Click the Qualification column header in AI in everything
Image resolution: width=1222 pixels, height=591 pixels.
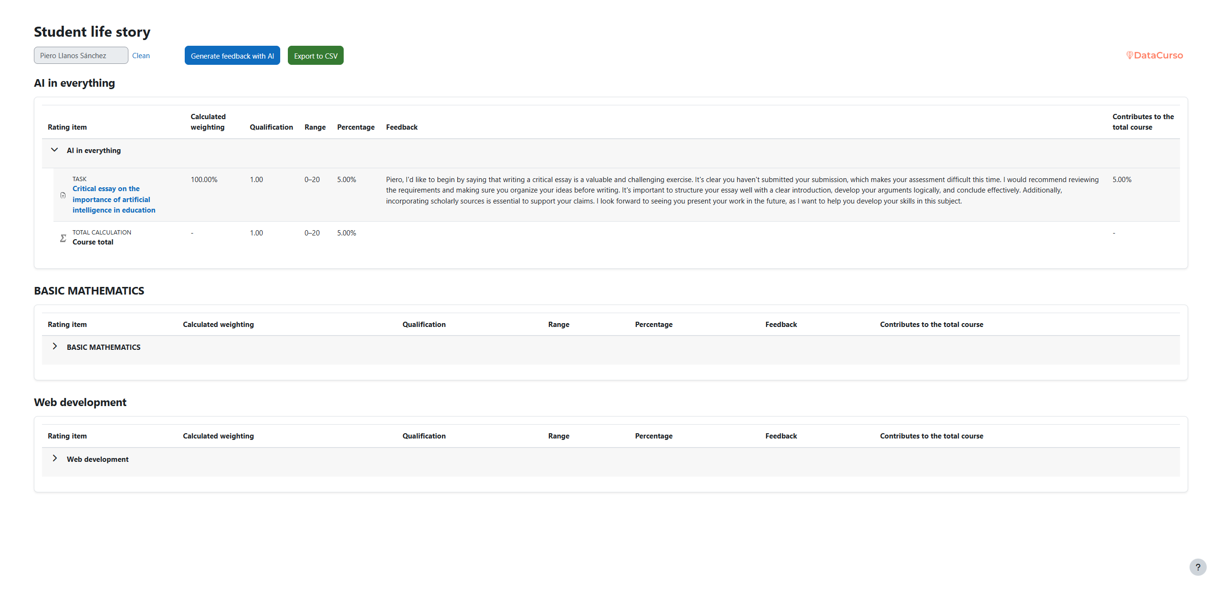[271, 127]
